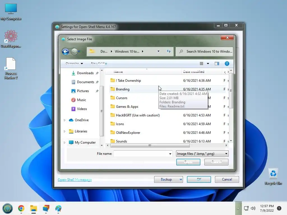Viewport: 287px width, 215px height.
Task: Click the file list vertical scrollbar thumb
Action: pyautogui.click(x=231, y=91)
